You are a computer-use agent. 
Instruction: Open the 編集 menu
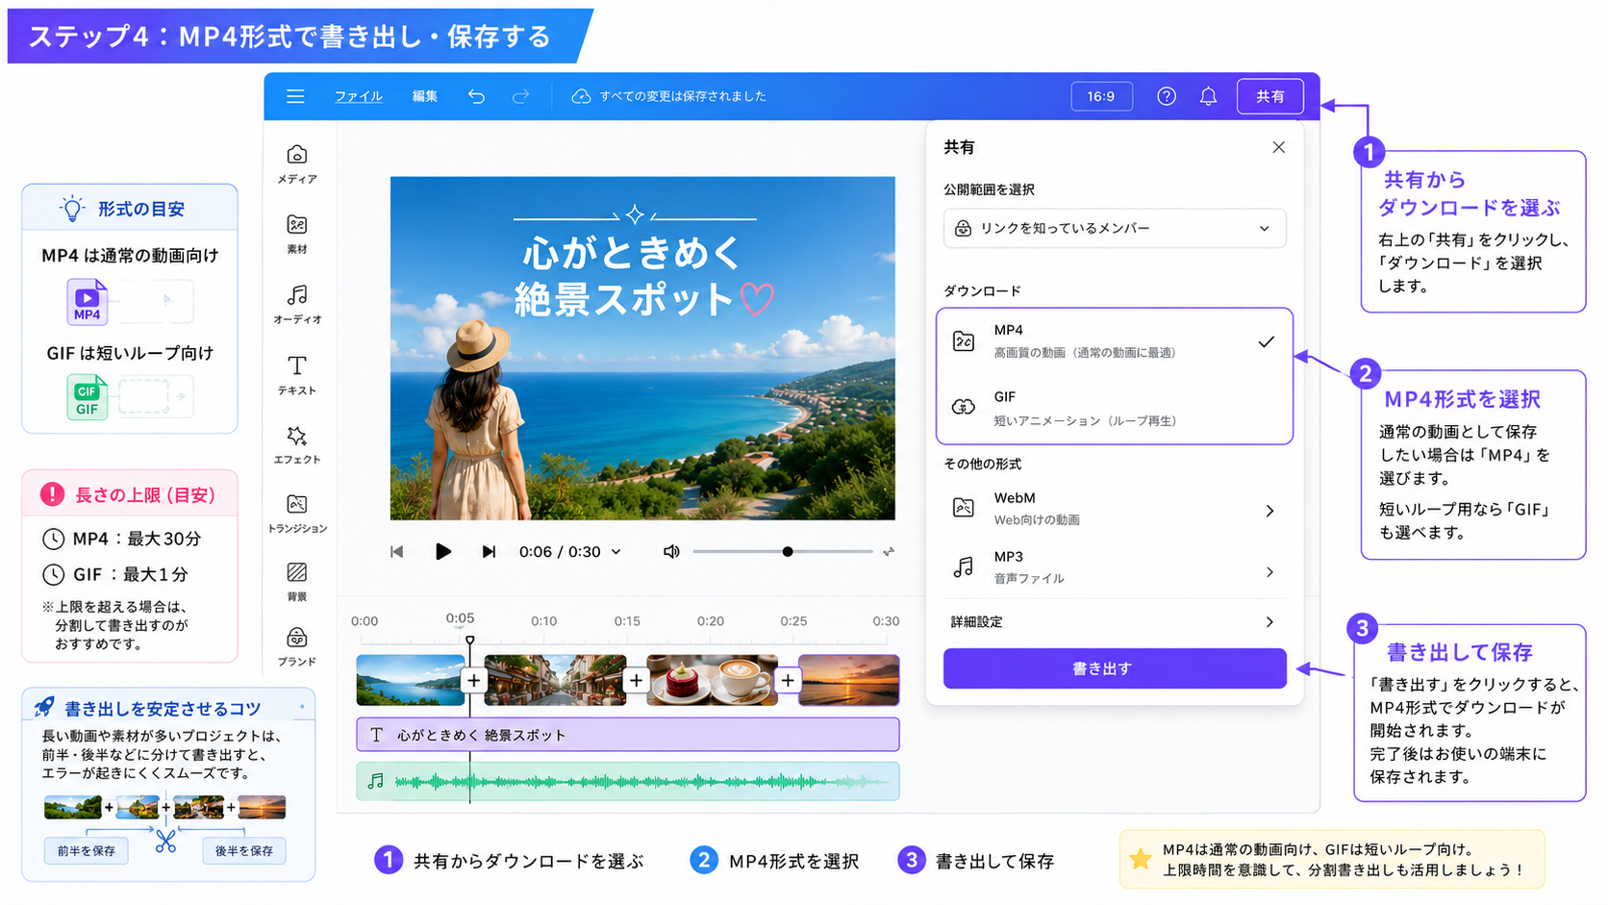click(425, 96)
